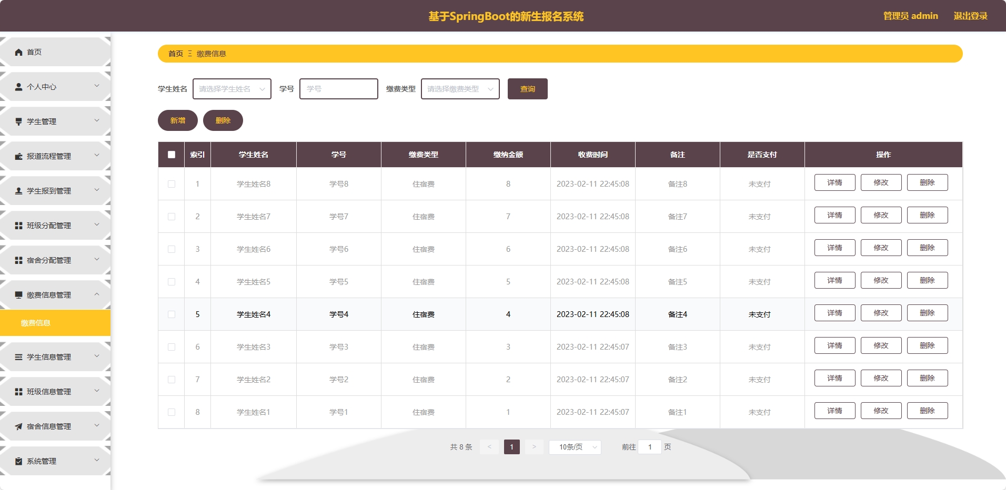1006x490 pixels.
Task: Check the row for 学生姓名5
Action: pos(172,282)
